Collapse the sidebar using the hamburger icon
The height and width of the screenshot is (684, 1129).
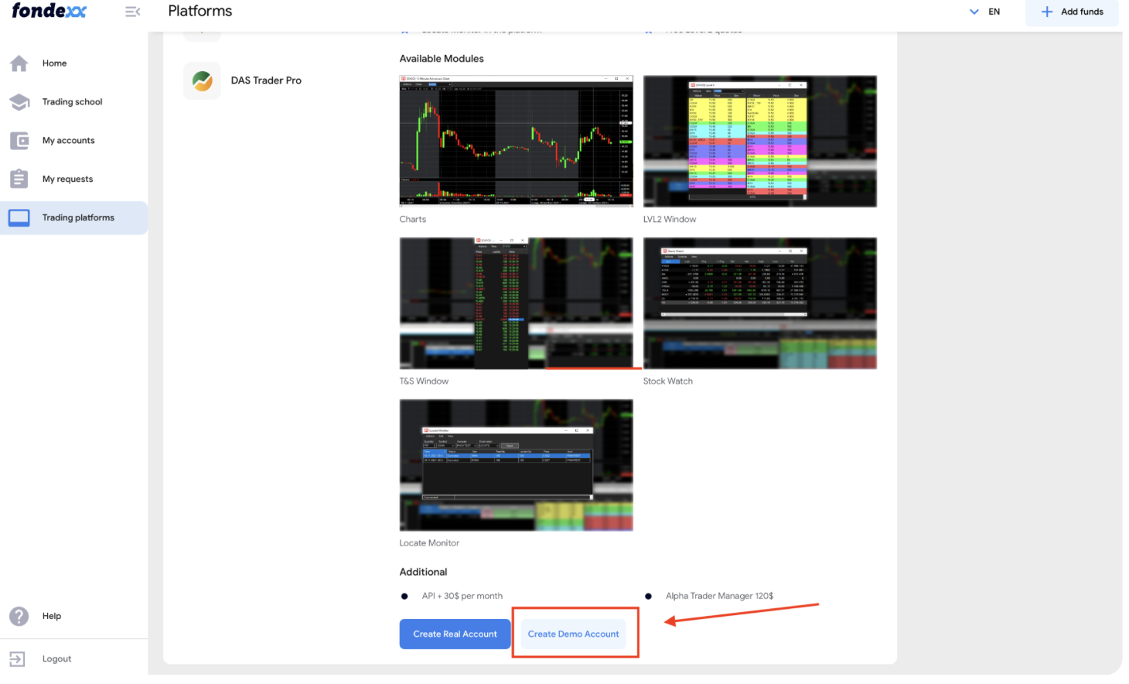click(x=132, y=12)
